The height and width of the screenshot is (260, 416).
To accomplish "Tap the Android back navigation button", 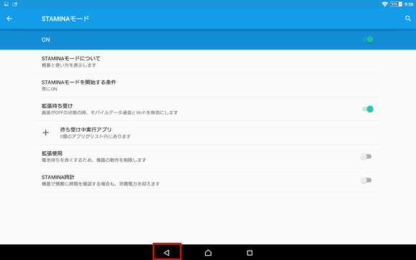I will [x=166, y=253].
